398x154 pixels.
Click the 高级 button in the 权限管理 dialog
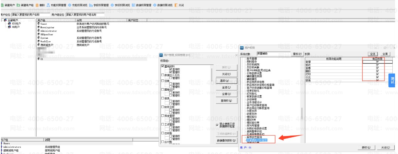[x=226, y=80]
